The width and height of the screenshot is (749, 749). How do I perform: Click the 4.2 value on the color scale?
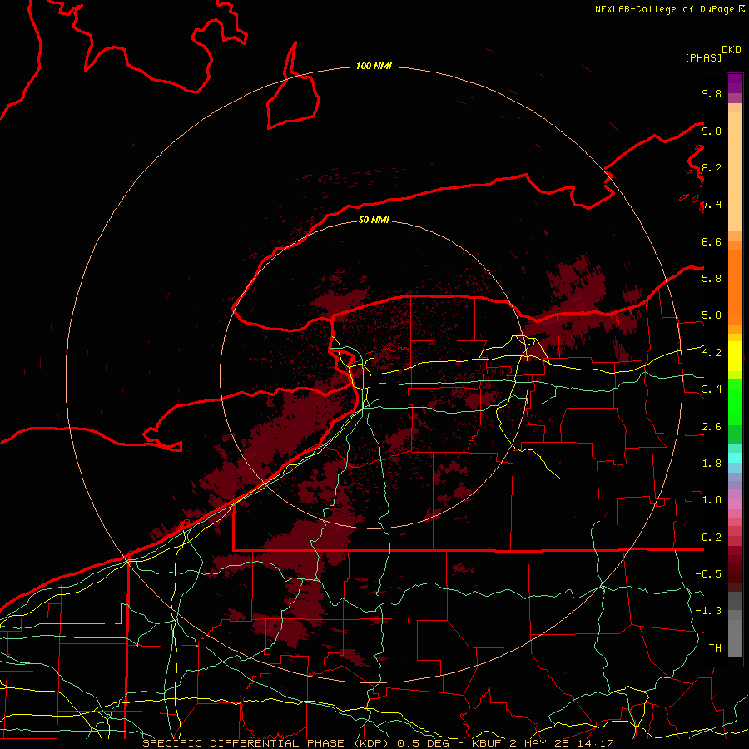click(712, 353)
